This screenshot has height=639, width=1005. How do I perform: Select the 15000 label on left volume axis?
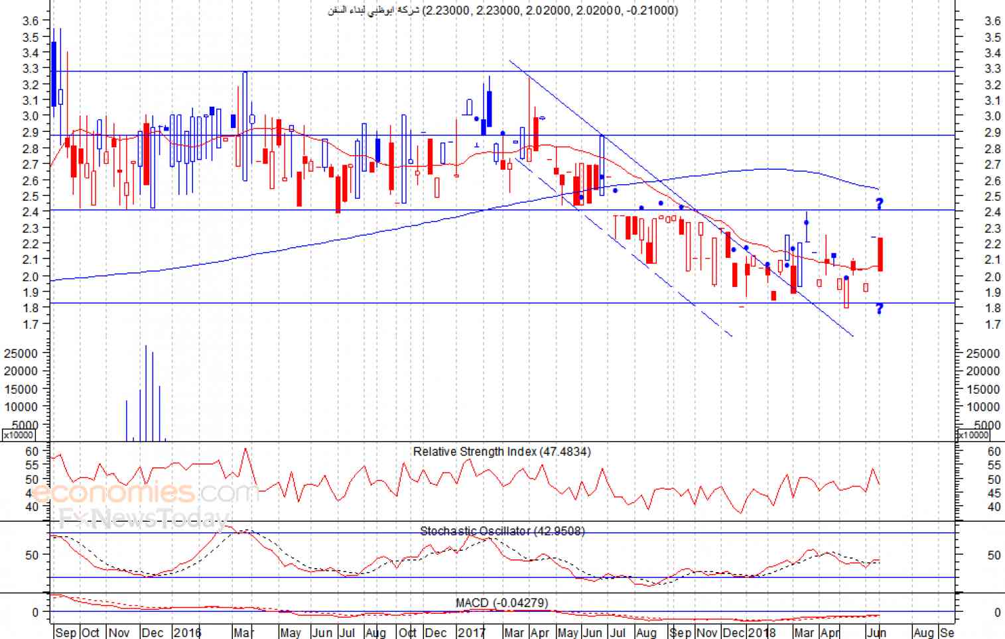pos(21,389)
